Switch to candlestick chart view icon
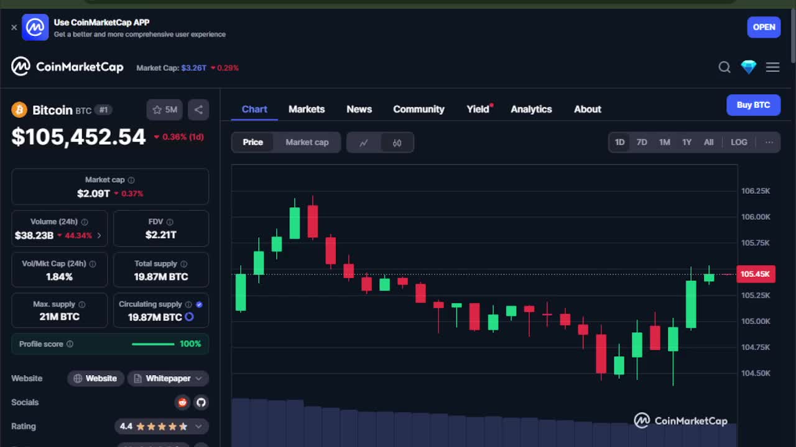This screenshot has width=796, height=447. (397, 143)
